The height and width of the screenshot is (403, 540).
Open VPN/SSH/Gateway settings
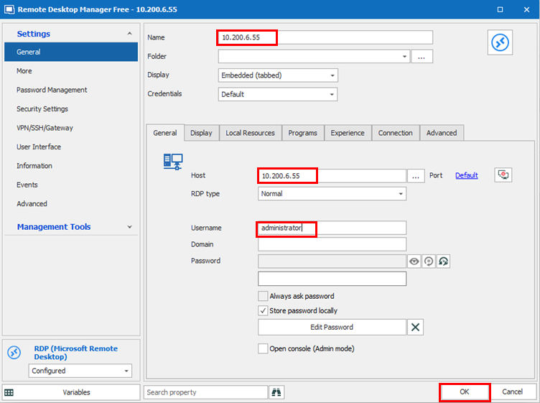pos(71,128)
